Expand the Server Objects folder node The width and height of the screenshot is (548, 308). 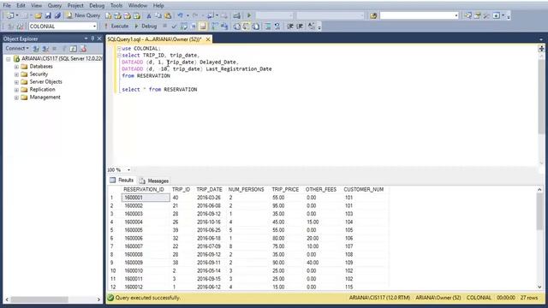pos(16,82)
